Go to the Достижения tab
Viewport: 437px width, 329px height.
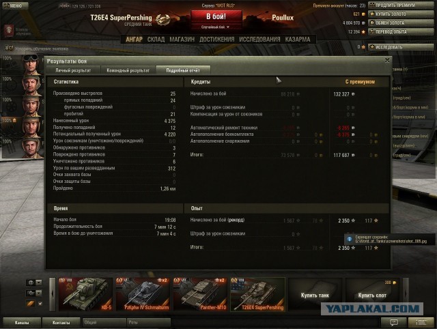pos(217,40)
